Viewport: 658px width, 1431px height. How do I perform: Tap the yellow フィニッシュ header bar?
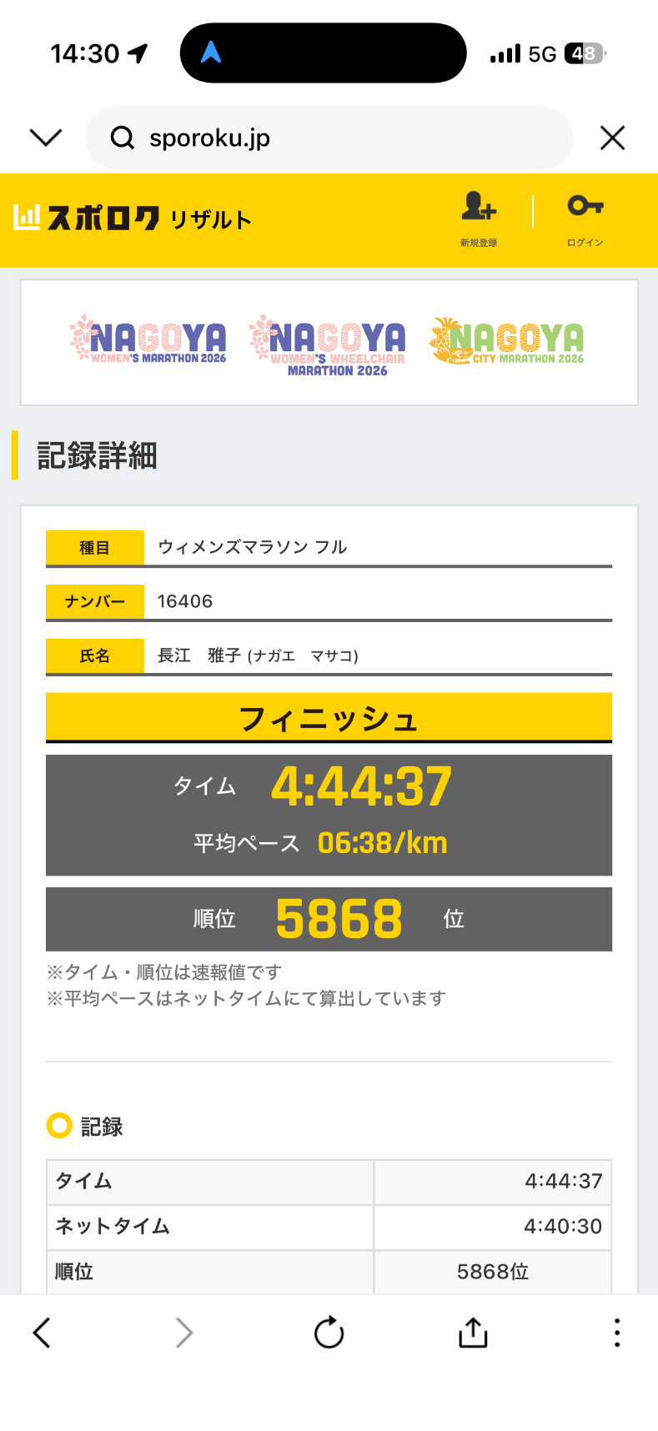click(329, 718)
